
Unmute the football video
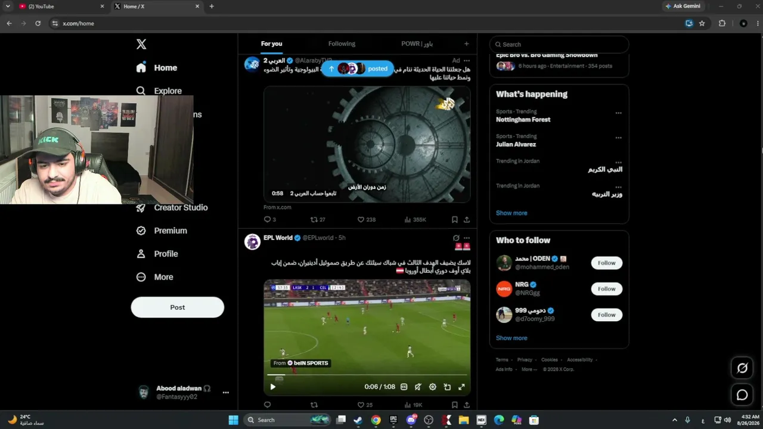click(x=418, y=387)
